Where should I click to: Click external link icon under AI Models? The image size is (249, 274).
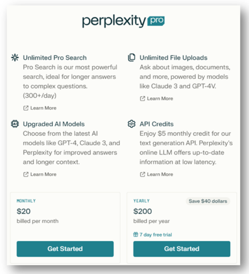26,174
